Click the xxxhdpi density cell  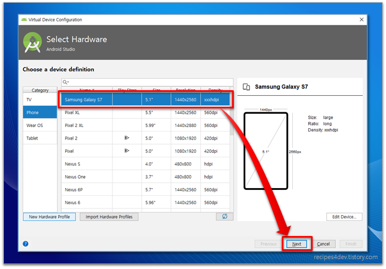click(215, 100)
